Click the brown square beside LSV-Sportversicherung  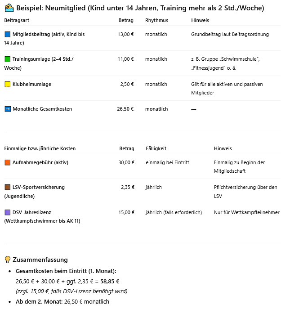pos(7,187)
